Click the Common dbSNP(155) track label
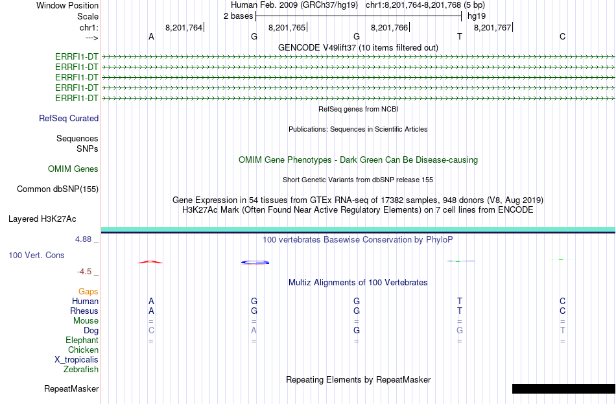616x404 pixels. coord(58,189)
